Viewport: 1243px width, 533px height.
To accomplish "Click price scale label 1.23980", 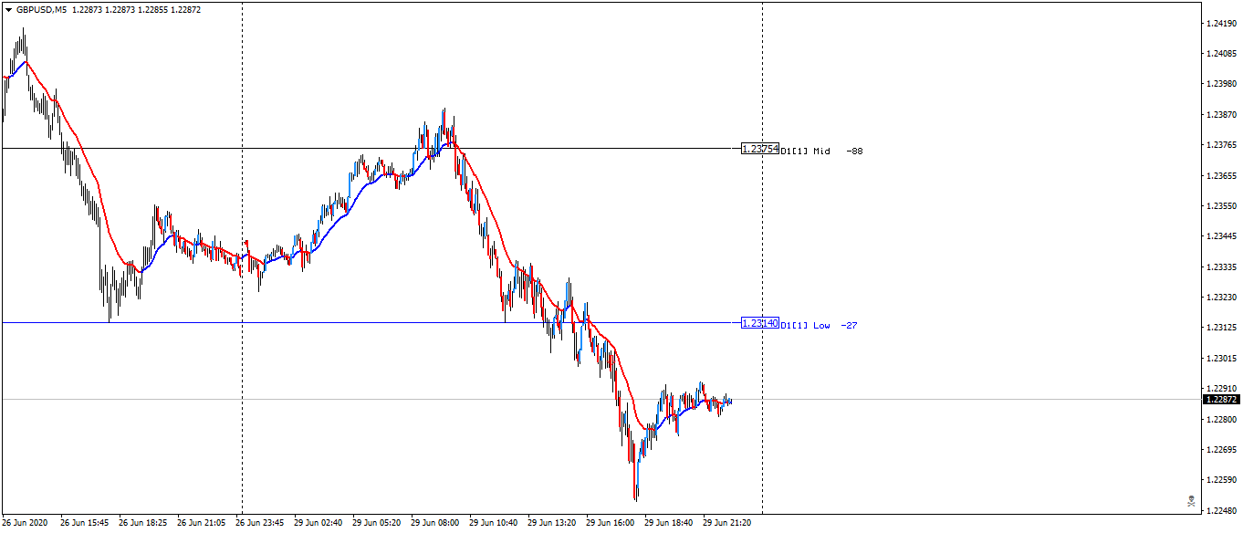I will [x=1221, y=84].
